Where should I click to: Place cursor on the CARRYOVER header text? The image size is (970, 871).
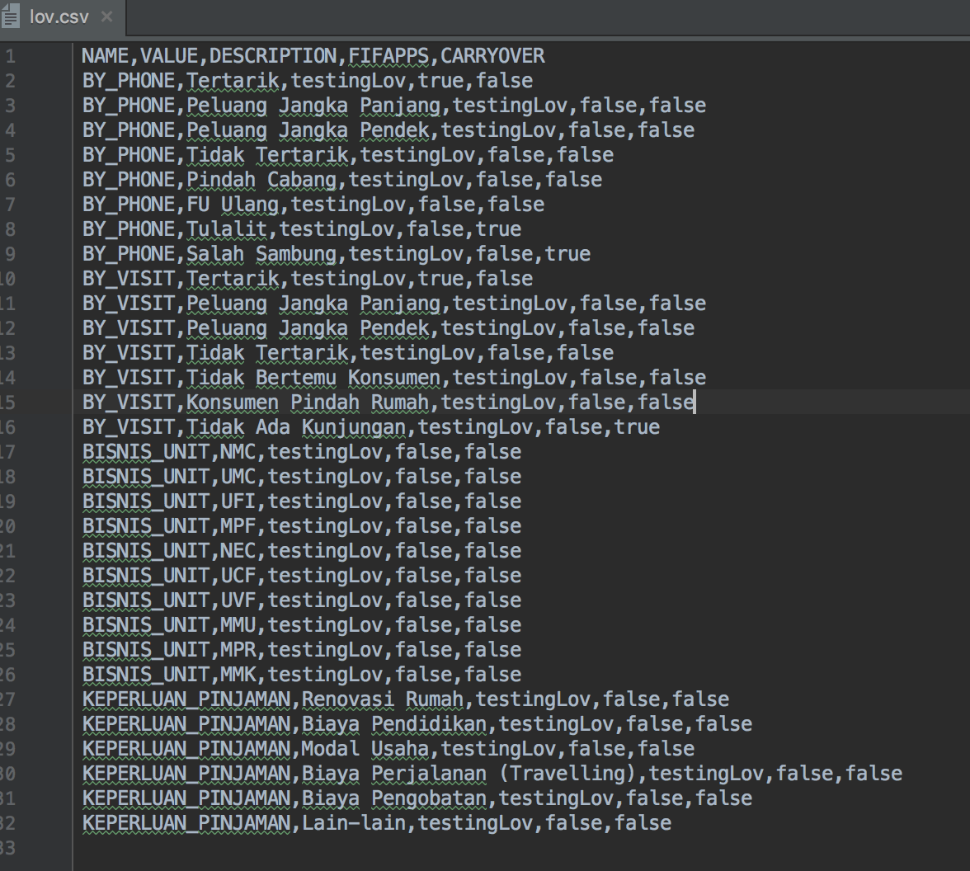(x=492, y=55)
